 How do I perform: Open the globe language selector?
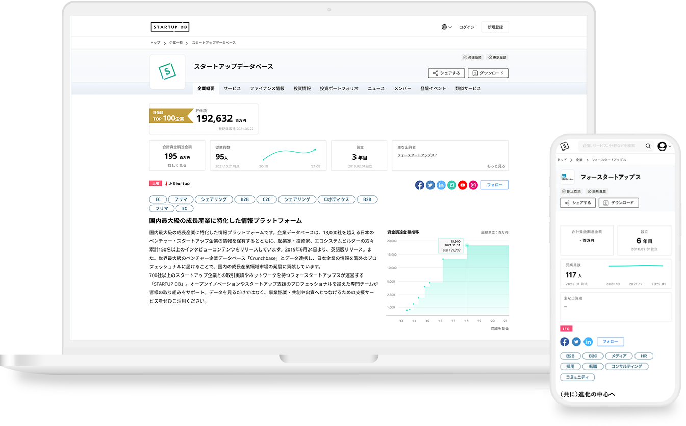[447, 27]
